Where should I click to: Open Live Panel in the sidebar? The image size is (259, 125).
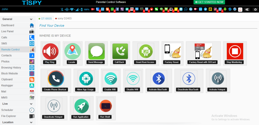pos(18,31)
